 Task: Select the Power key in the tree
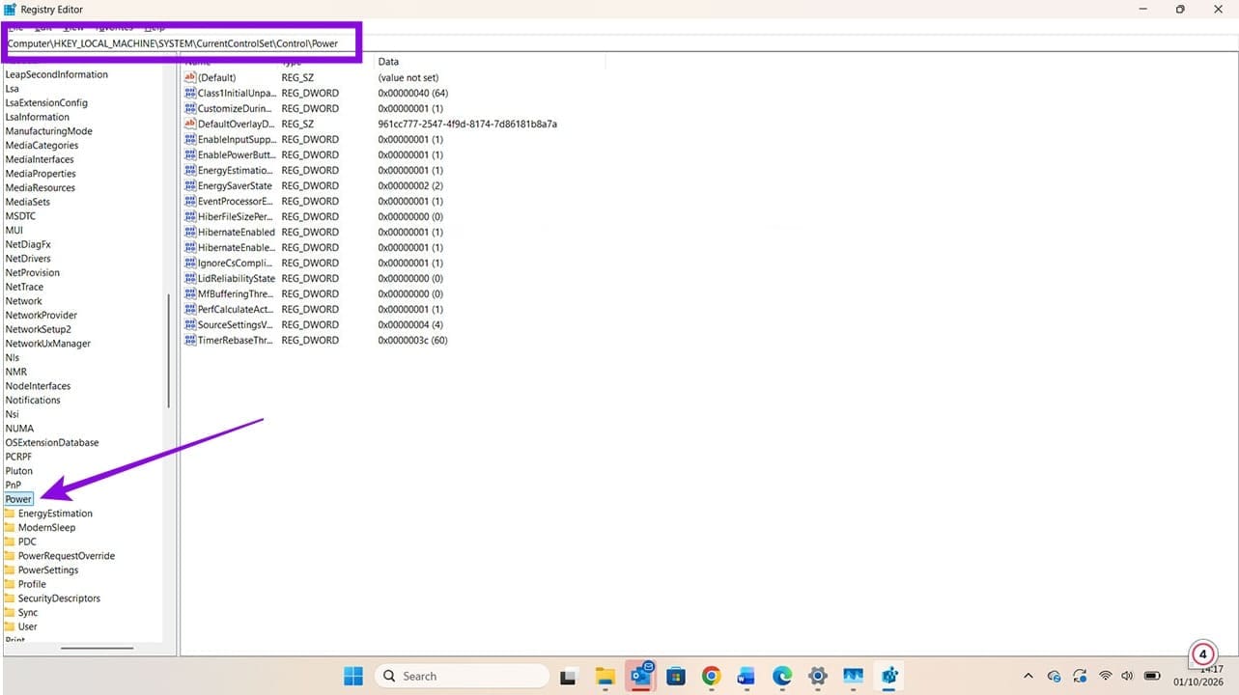point(18,499)
